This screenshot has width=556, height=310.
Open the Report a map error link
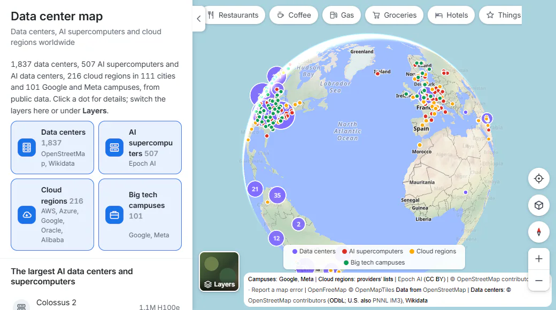coord(277,290)
